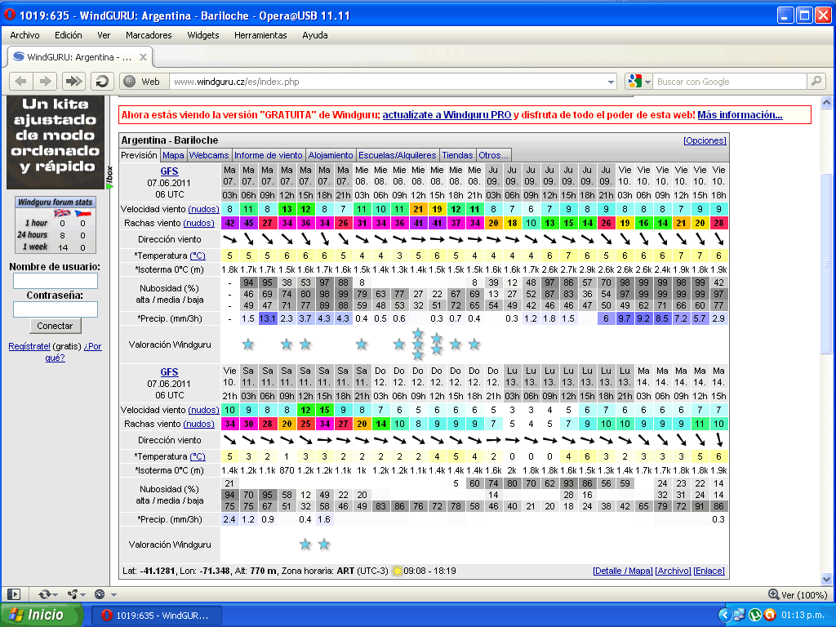The image size is (836, 627).
Task: Switch to the Mapa tab
Action: pyautogui.click(x=173, y=155)
